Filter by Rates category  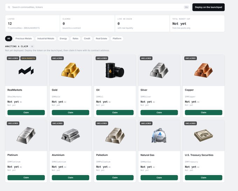[x=76, y=39]
